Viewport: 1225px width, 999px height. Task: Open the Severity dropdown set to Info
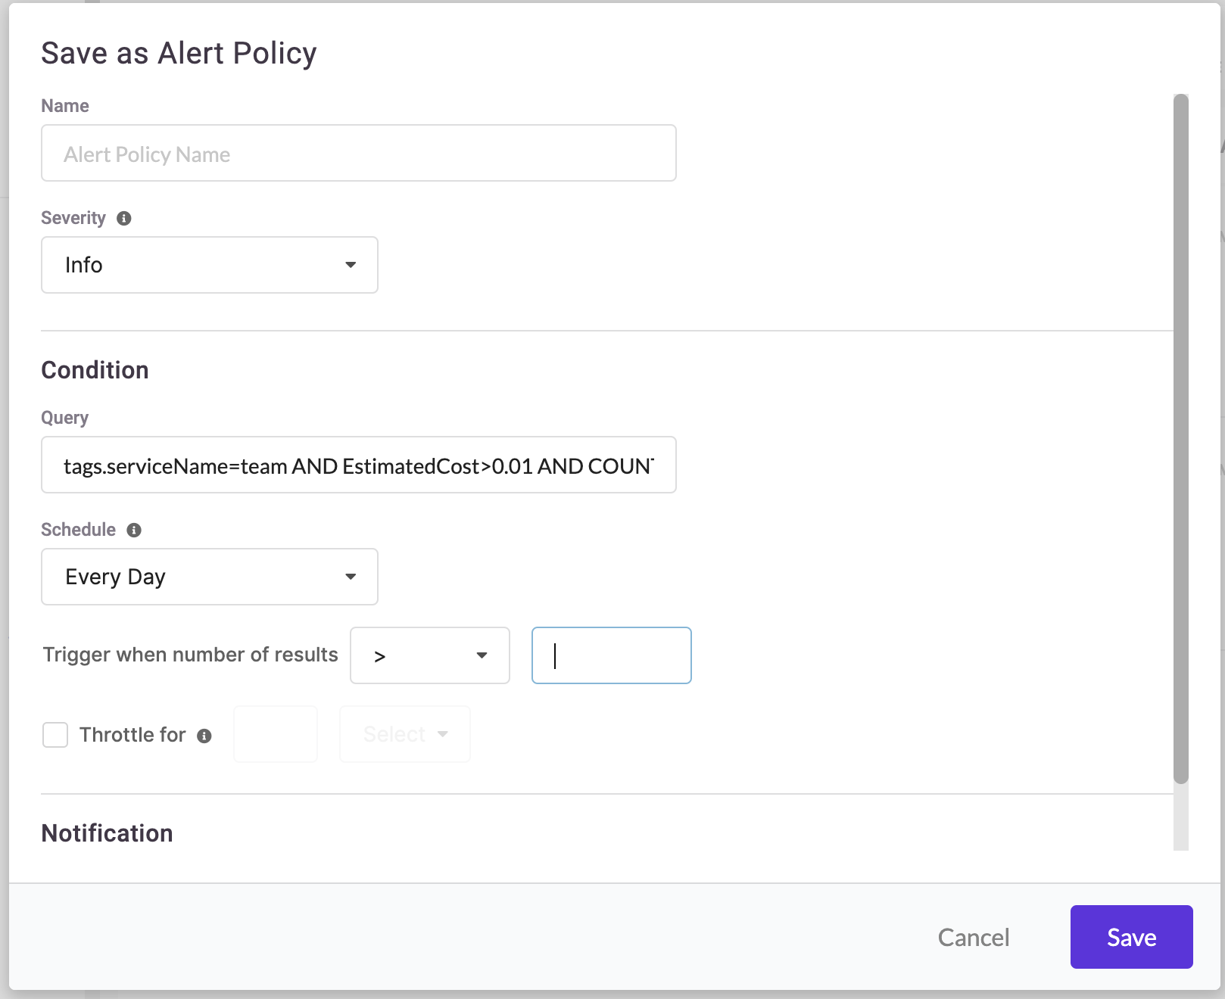(x=210, y=265)
